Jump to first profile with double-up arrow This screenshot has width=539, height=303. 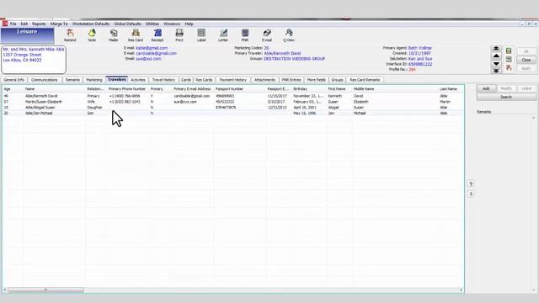point(496,49)
